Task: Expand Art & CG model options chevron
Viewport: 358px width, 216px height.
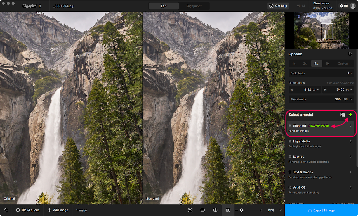Action: (x=350, y=187)
